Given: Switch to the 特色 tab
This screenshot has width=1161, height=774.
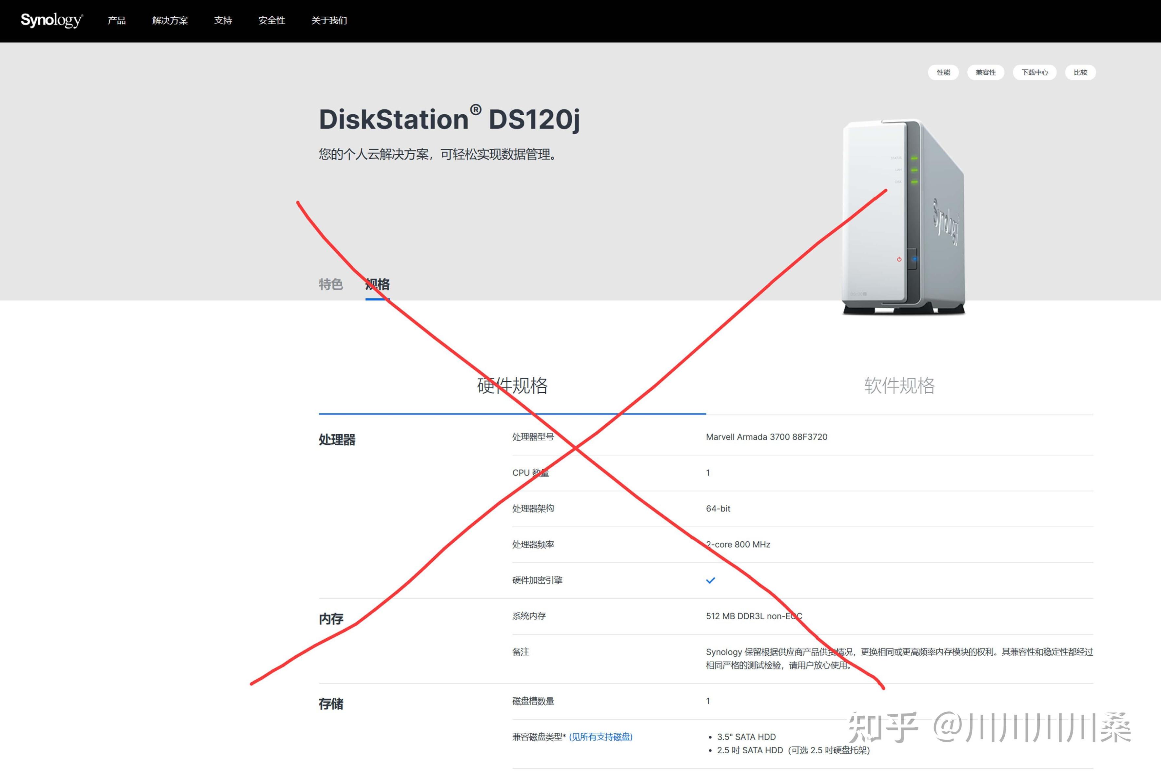Looking at the screenshot, I should click(331, 284).
